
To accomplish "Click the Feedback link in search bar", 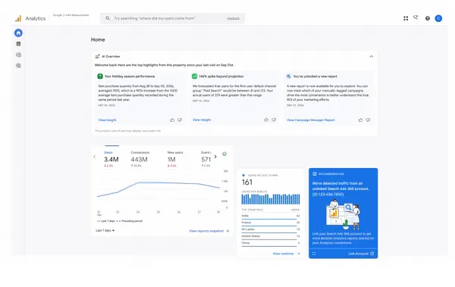I will pos(234,19).
